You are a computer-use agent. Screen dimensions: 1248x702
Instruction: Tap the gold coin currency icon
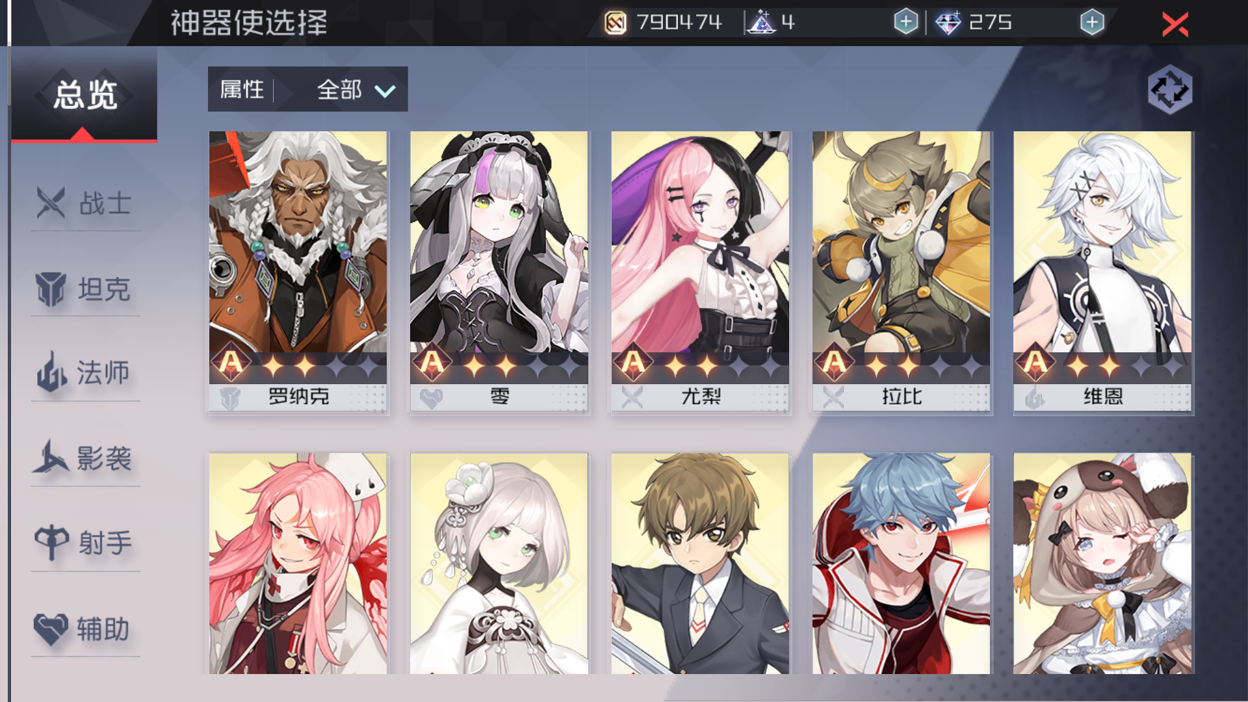[615, 23]
